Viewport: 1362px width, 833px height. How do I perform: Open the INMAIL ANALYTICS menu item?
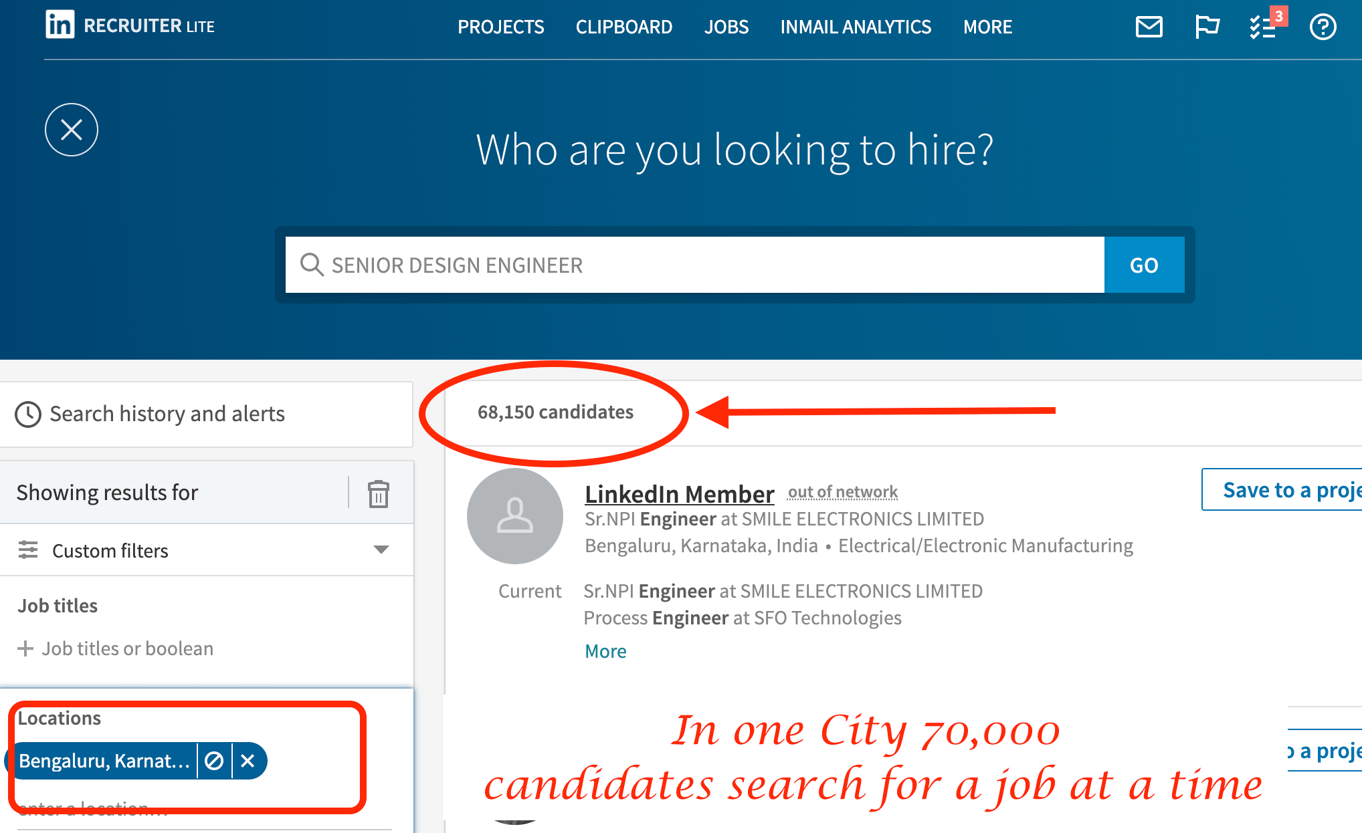(856, 27)
